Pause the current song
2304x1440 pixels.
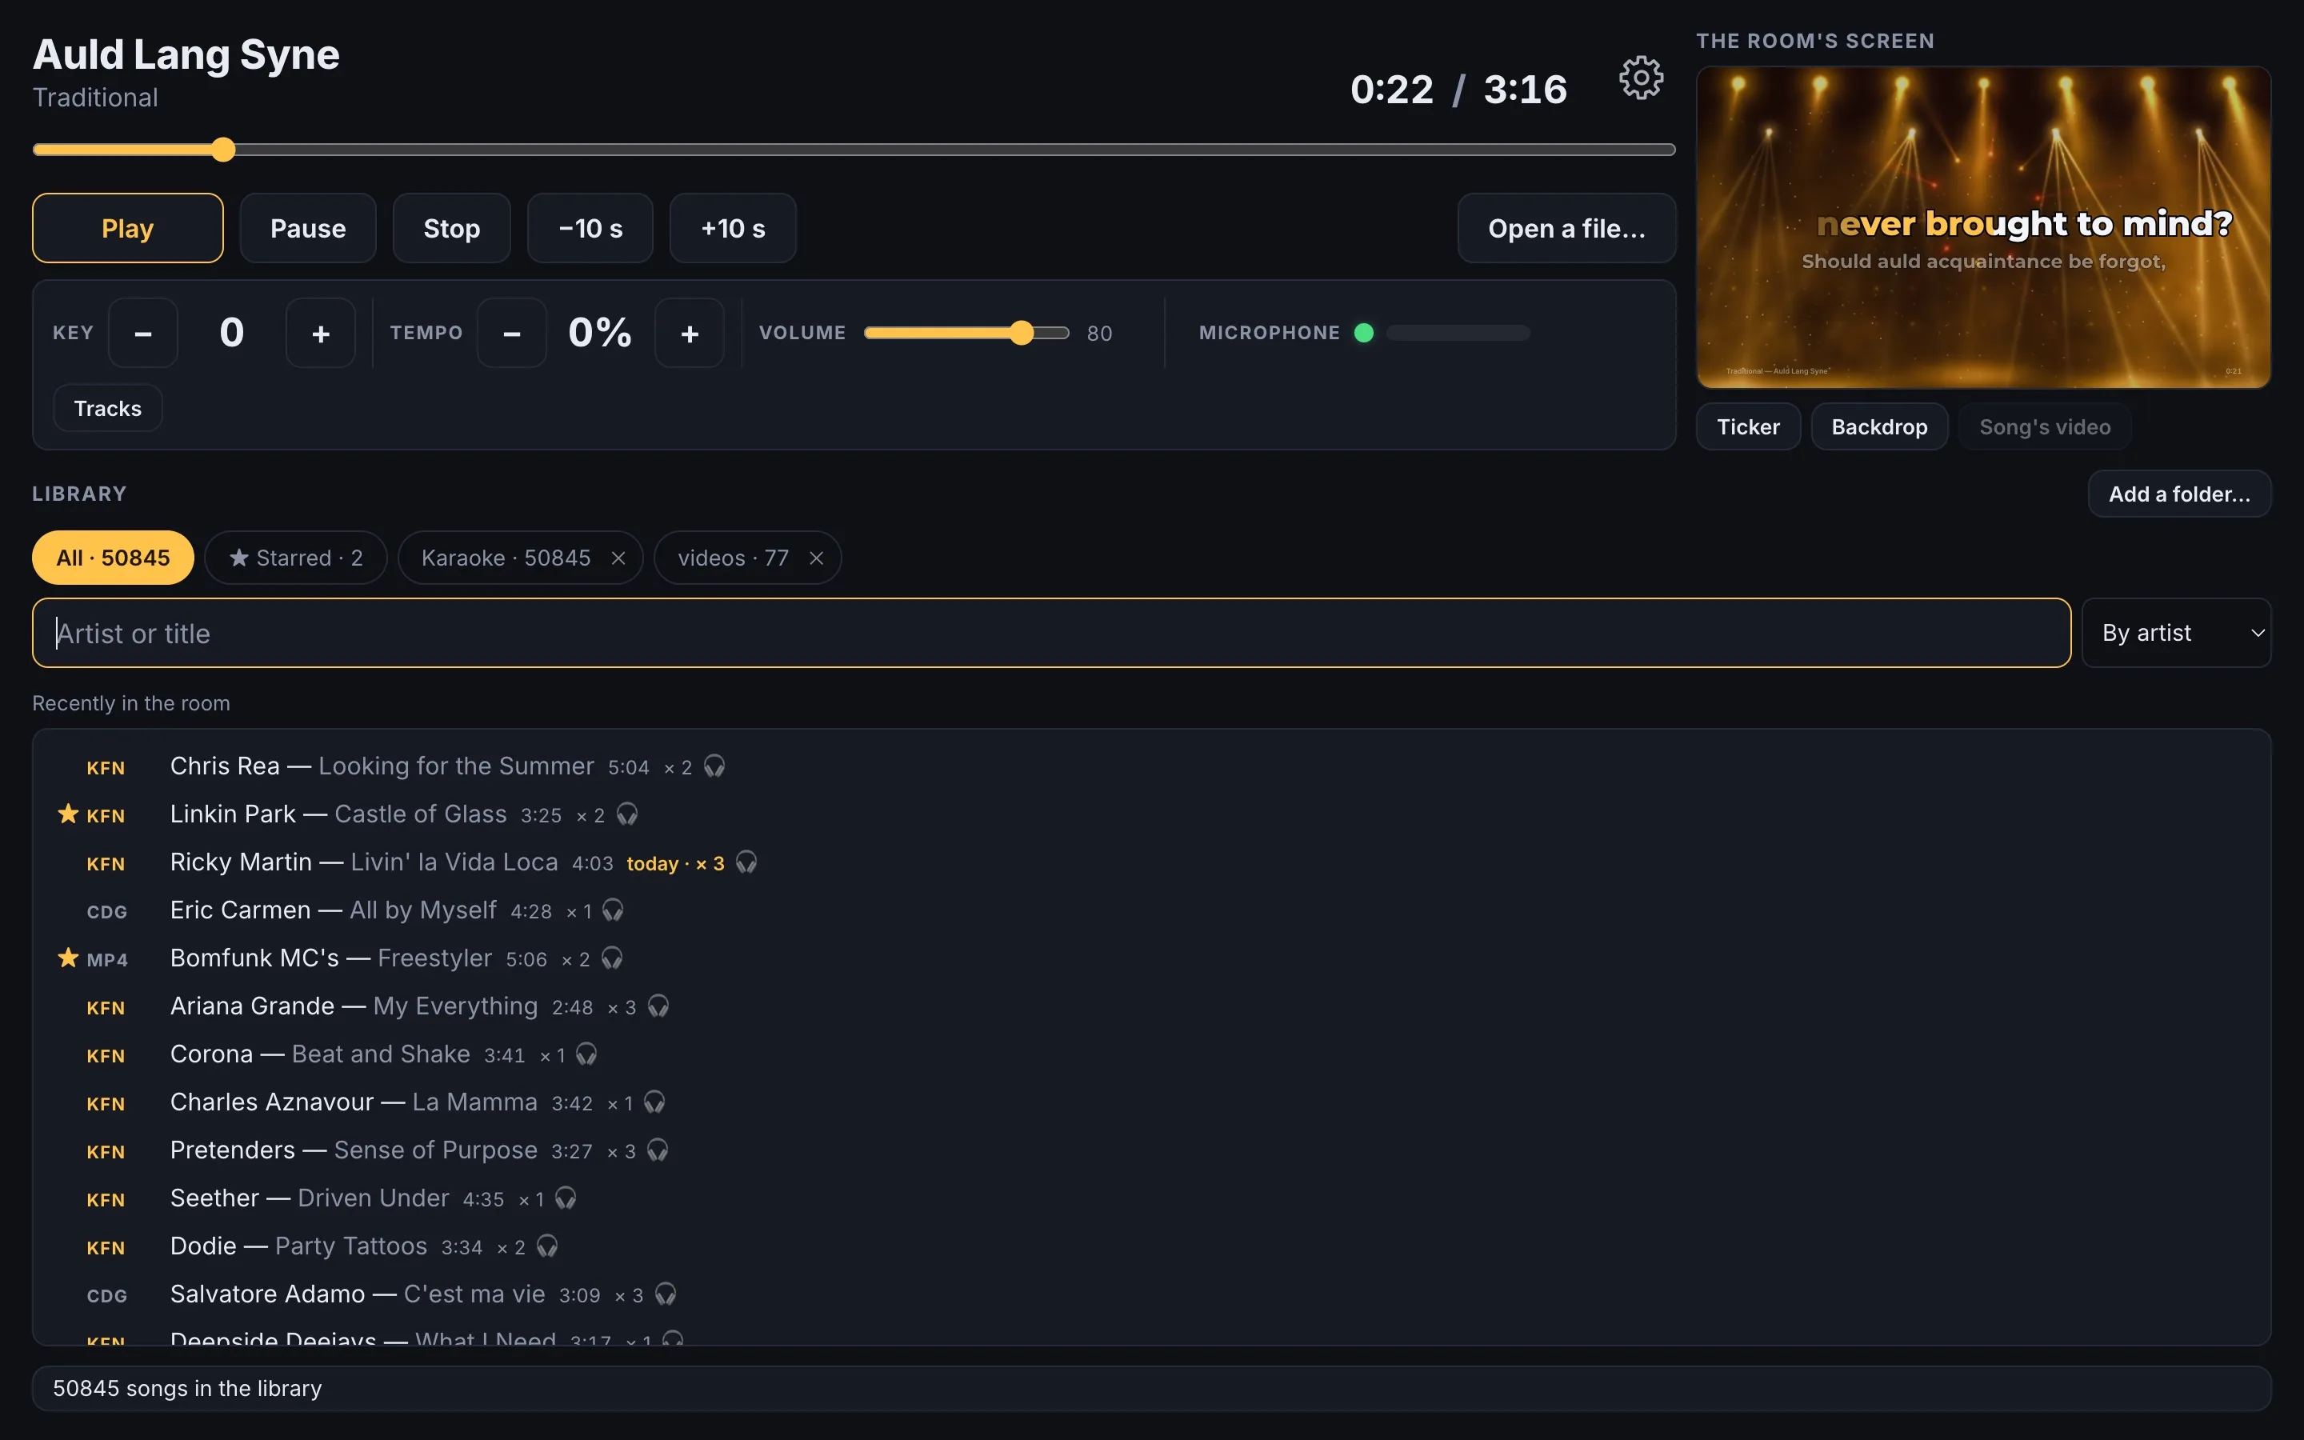coord(309,229)
